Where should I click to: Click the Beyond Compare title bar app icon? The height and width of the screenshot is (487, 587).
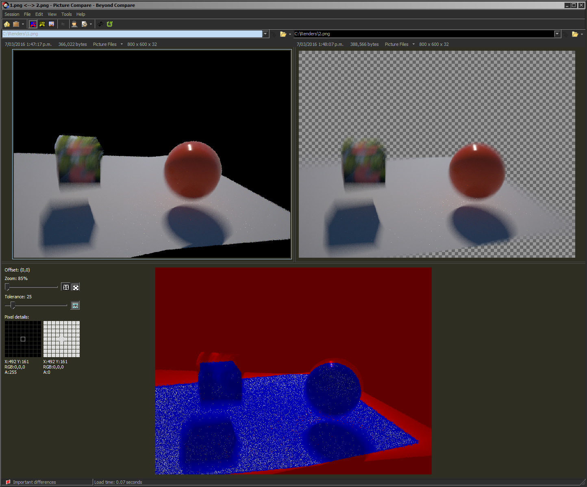(5, 5)
